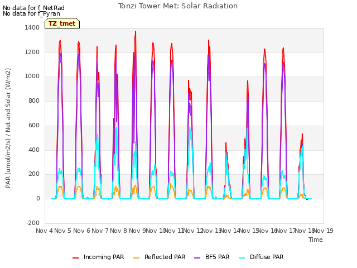
Task: Click the 200 y-axis tick label
Action: (34, 174)
